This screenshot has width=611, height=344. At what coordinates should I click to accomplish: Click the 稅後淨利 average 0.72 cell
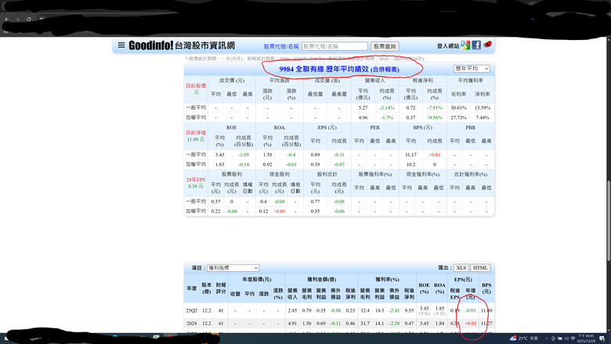click(x=410, y=108)
